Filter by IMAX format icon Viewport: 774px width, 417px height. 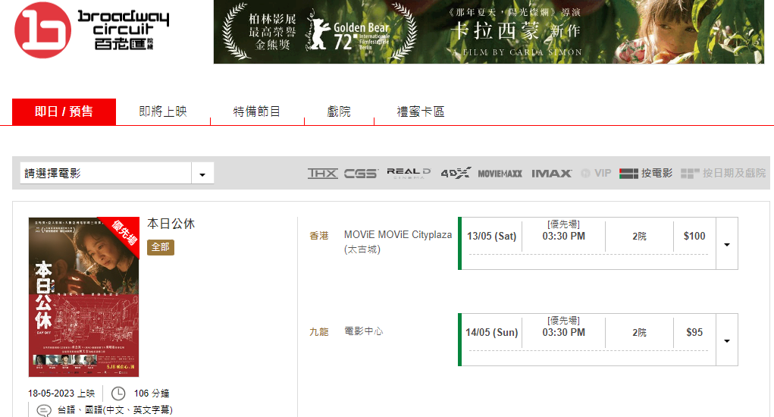(x=551, y=174)
